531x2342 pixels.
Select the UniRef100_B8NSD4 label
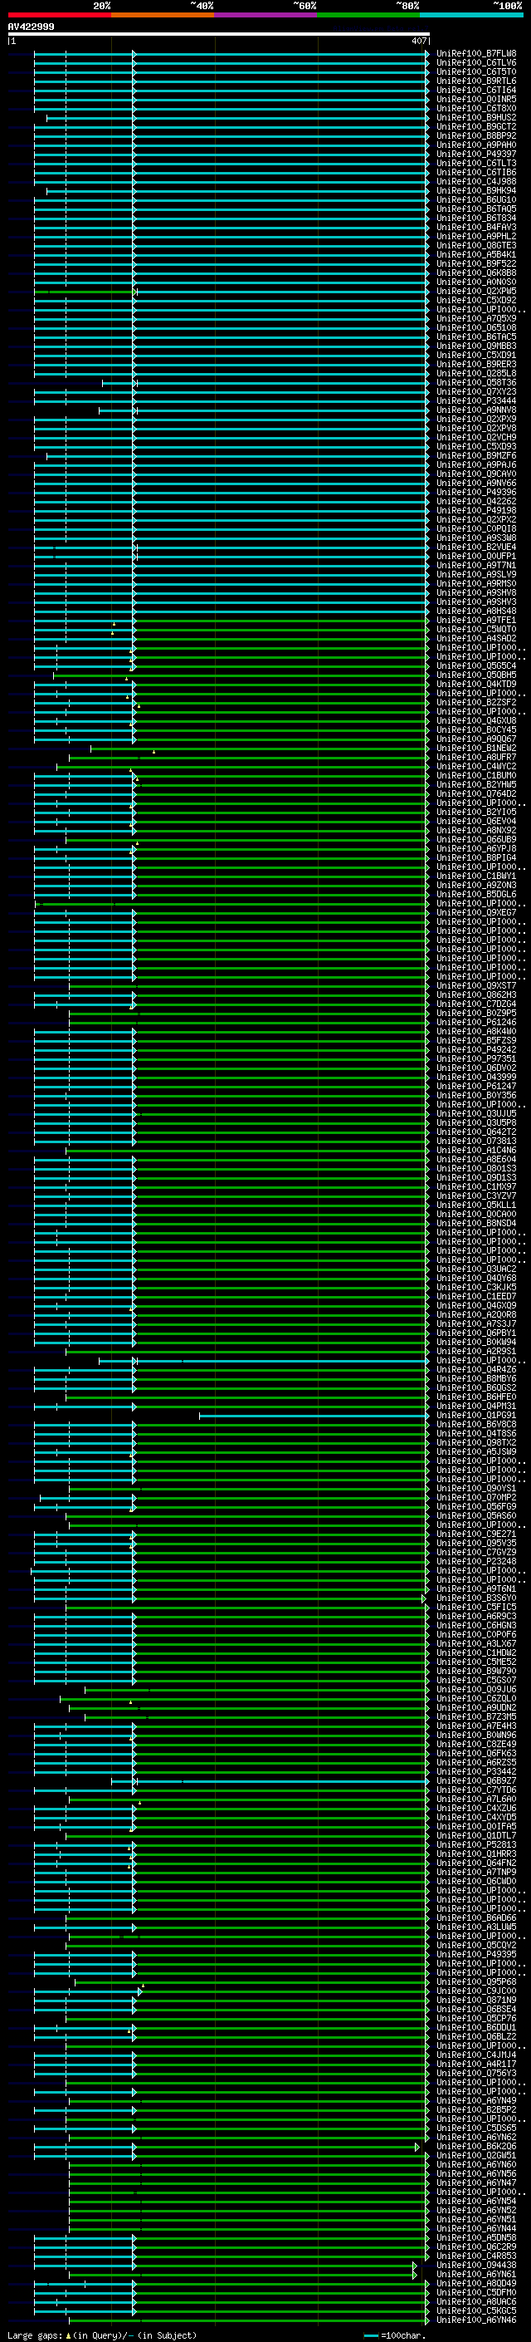point(476,1223)
